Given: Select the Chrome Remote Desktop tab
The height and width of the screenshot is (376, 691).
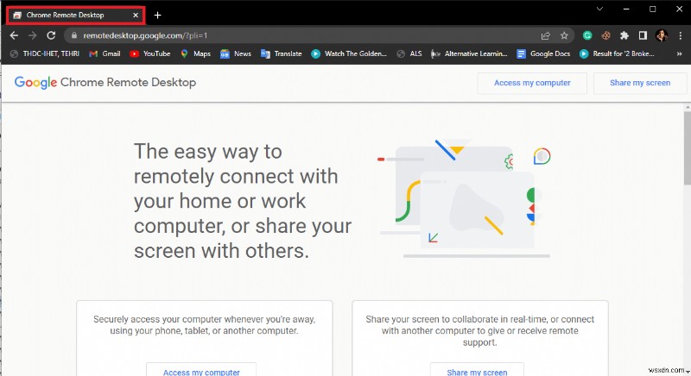Looking at the screenshot, I should click(x=76, y=15).
